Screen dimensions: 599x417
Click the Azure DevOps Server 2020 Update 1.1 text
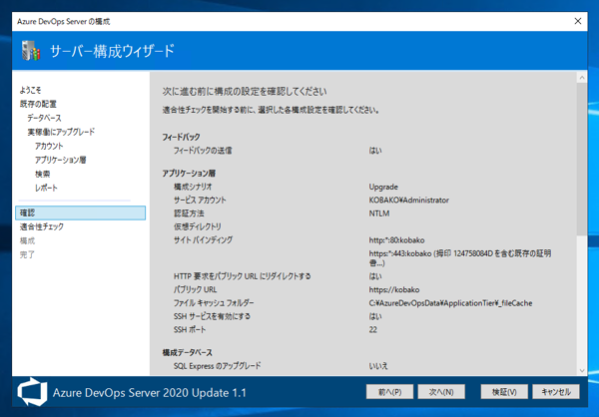click(x=150, y=393)
